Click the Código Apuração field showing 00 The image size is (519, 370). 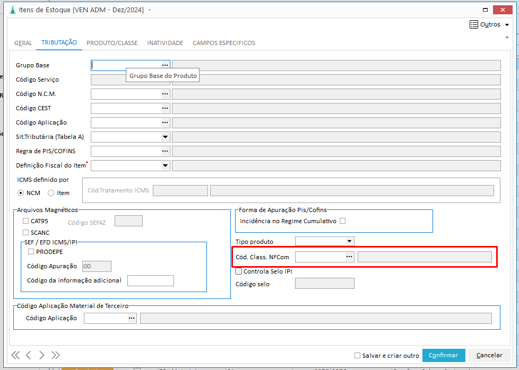click(97, 266)
